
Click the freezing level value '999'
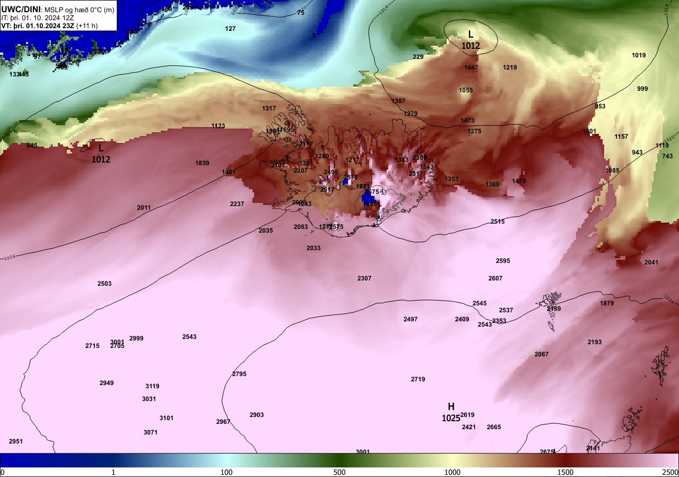click(x=642, y=89)
